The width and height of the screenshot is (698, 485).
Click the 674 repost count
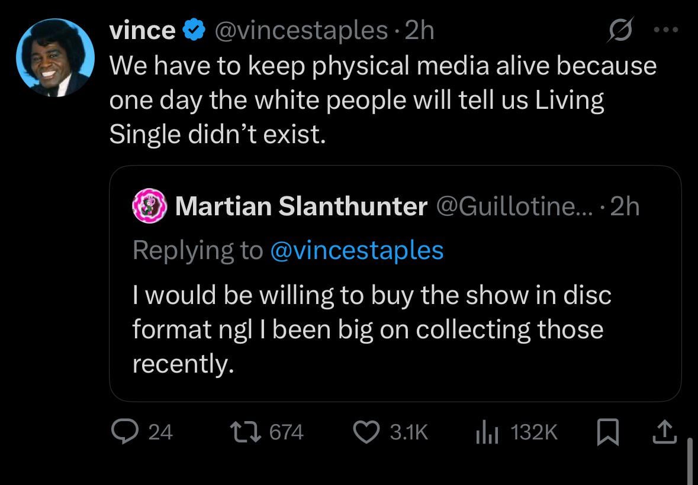287,433
